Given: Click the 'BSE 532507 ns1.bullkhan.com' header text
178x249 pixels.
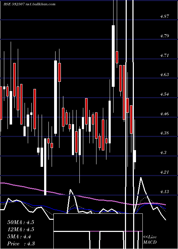Looking at the screenshot, I should pyautogui.click(x=30, y=4).
